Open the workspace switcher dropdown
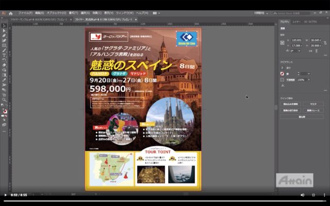This screenshot has height=206, width=330. (261, 13)
